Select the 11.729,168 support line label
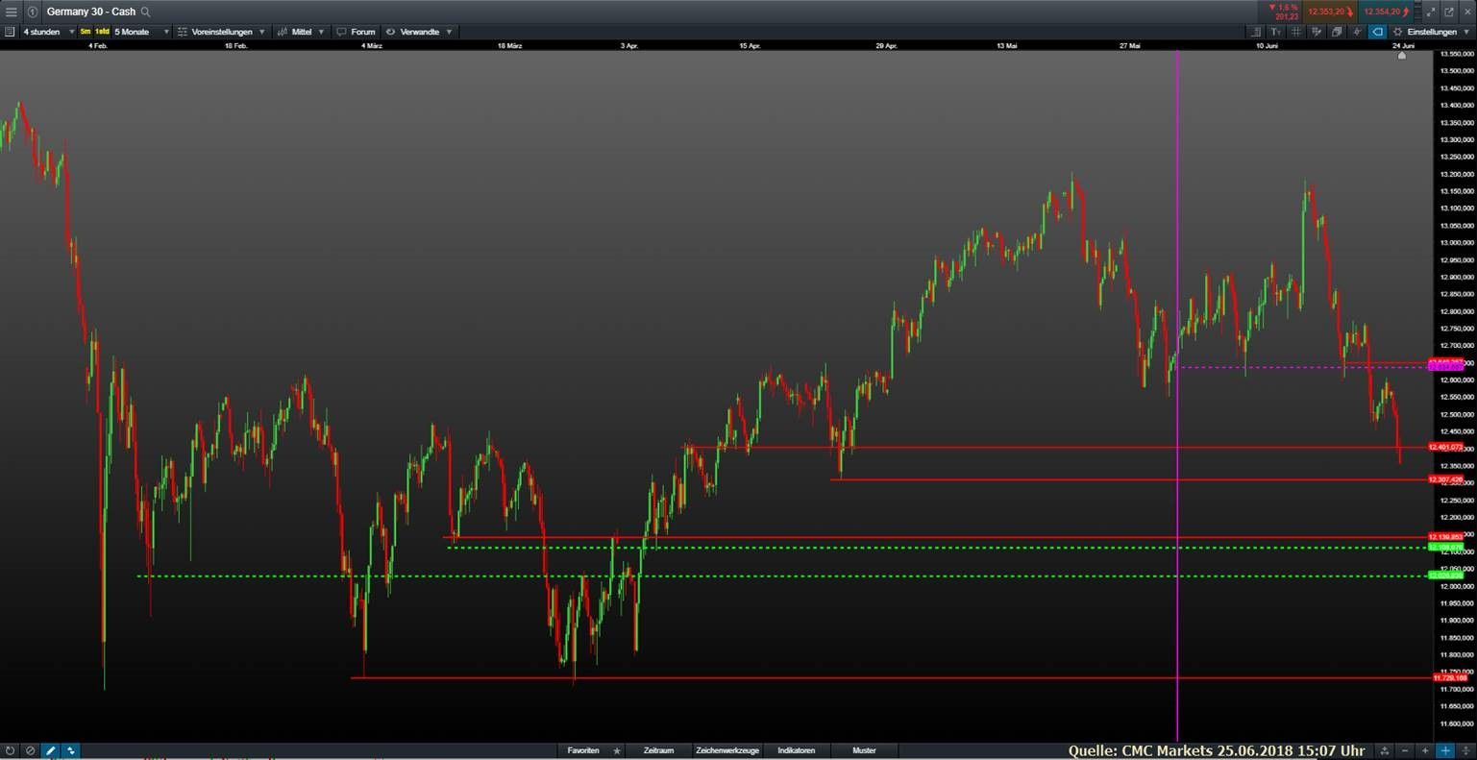Viewport: 1477px width, 760px height. pos(1449,677)
